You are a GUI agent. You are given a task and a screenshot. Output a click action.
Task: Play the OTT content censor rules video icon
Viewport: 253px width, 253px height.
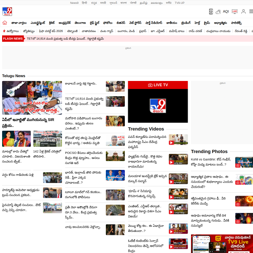(171, 247)
